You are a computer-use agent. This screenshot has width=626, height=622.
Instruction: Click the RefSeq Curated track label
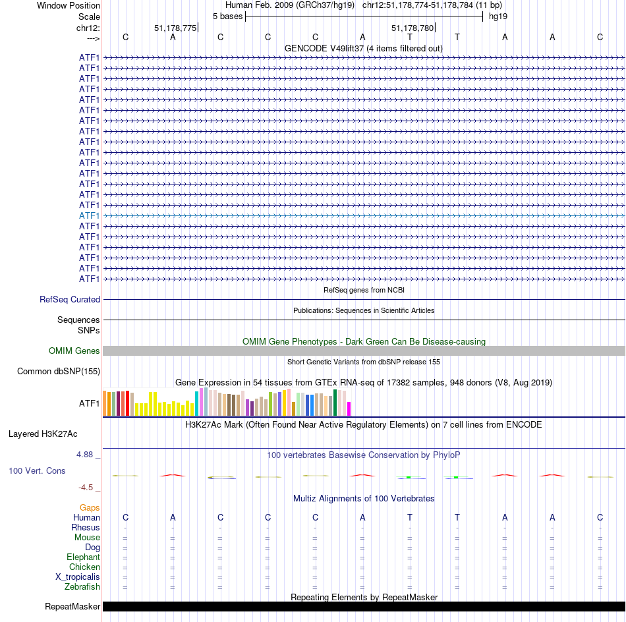(x=69, y=299)
